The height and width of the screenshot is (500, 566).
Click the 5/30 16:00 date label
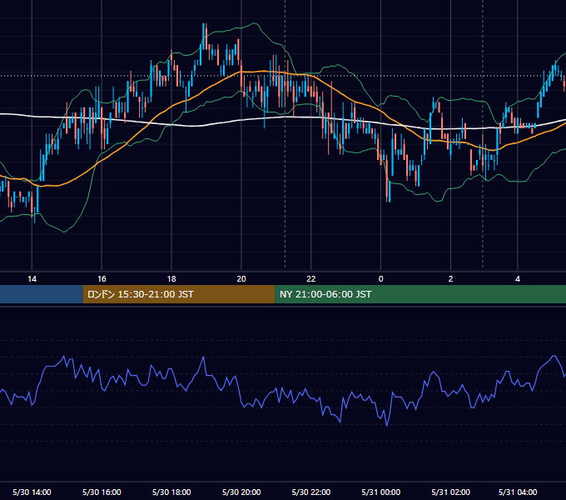pos(102,492)
